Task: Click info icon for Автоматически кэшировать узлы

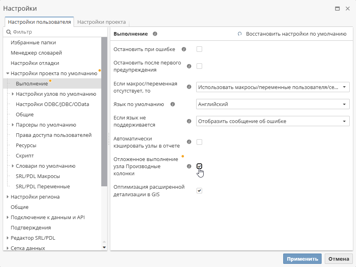Action: [x=189, y=142]
